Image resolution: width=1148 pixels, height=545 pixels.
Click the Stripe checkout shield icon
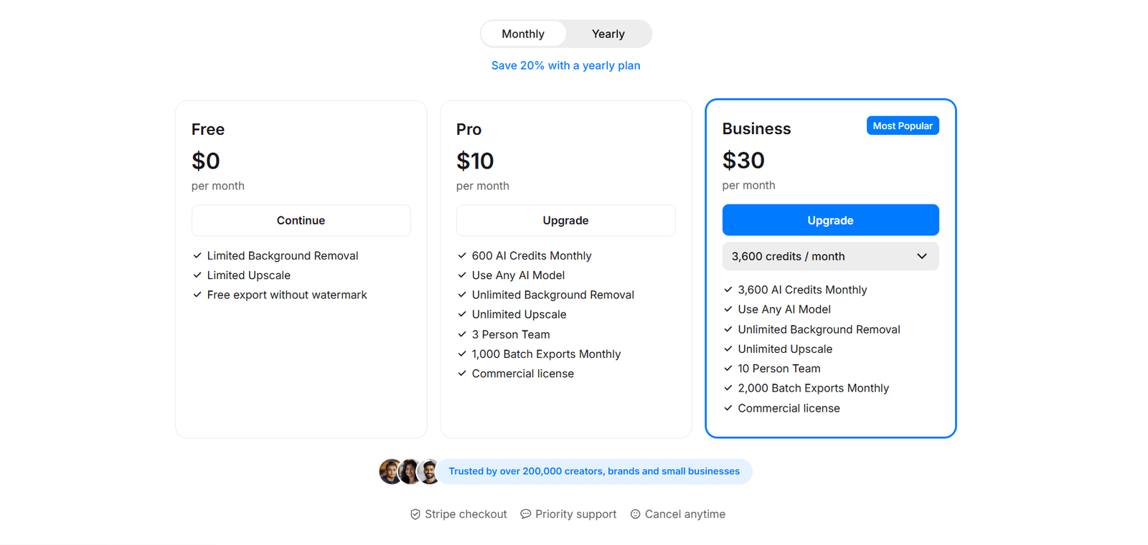pos(415,514)
